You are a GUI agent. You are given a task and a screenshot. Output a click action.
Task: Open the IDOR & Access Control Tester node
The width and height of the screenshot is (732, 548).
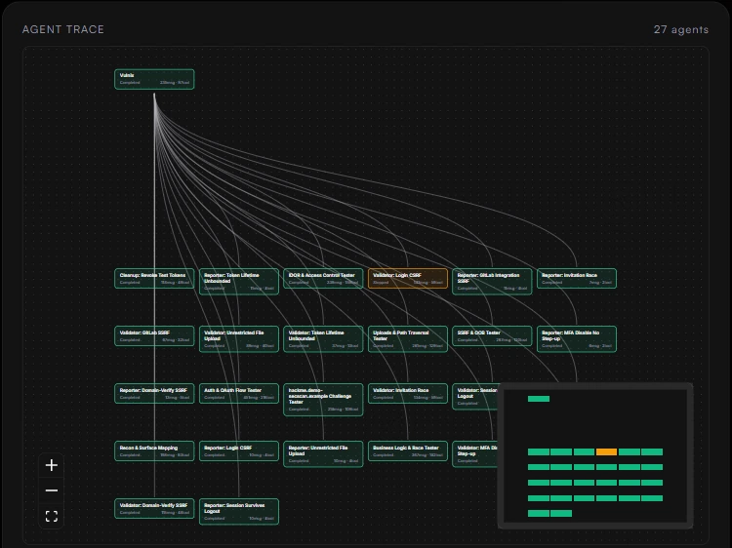pos(323,279)
